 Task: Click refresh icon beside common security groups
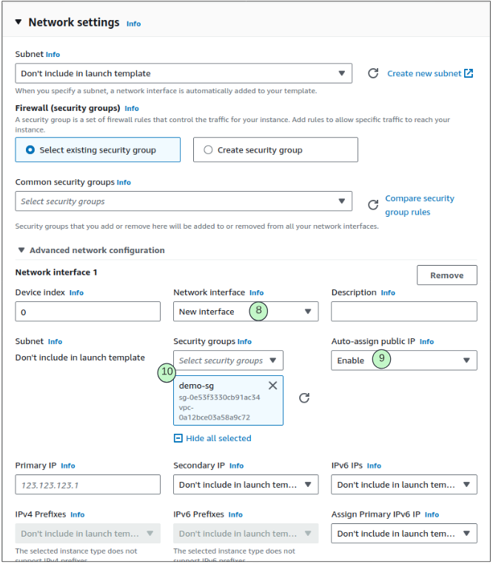(373, 204)
